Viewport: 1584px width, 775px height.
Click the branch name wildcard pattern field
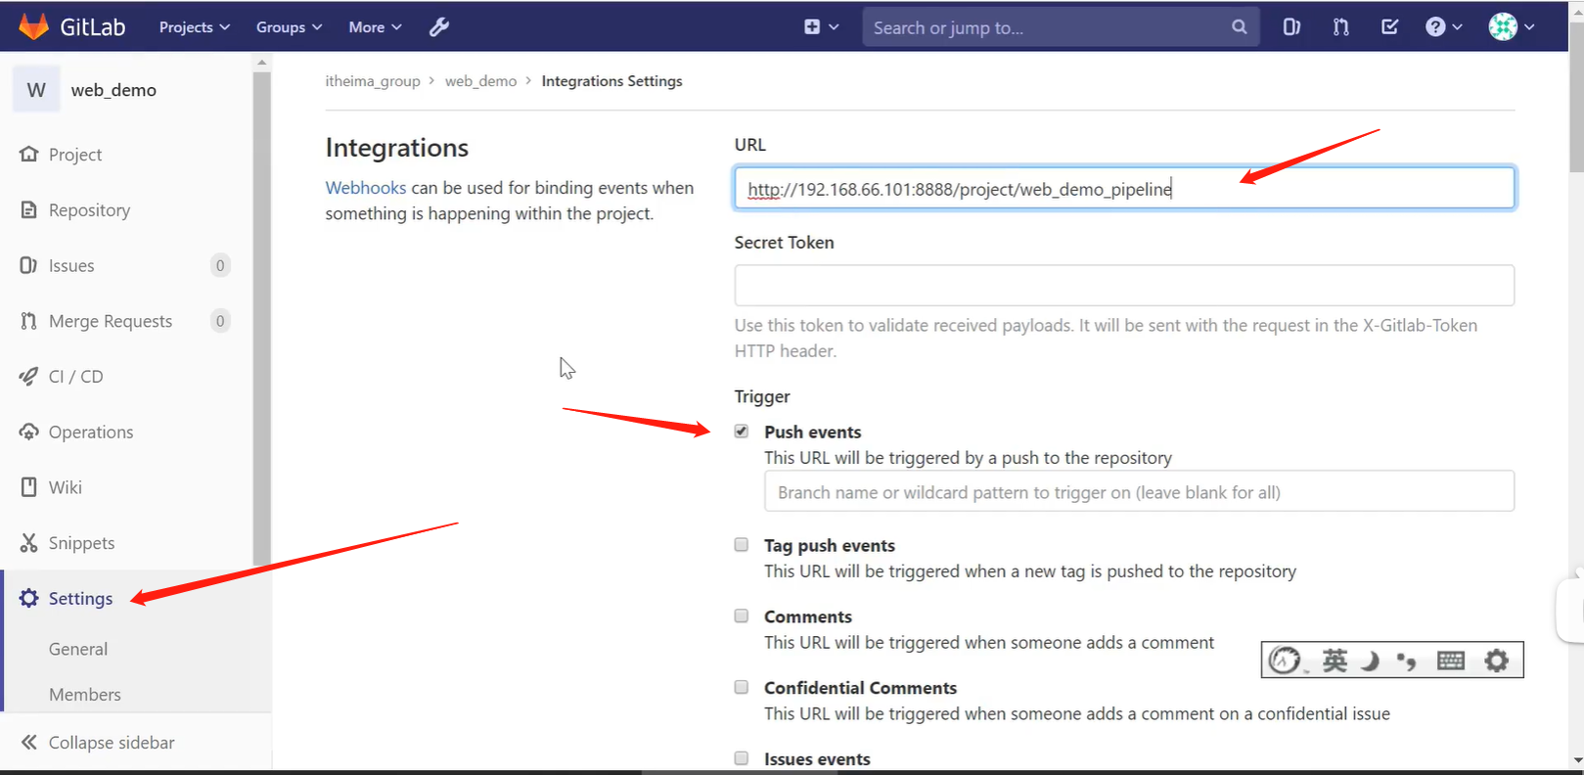1139,491
